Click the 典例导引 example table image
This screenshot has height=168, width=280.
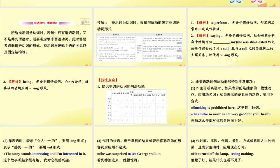[x=140, y=48]
